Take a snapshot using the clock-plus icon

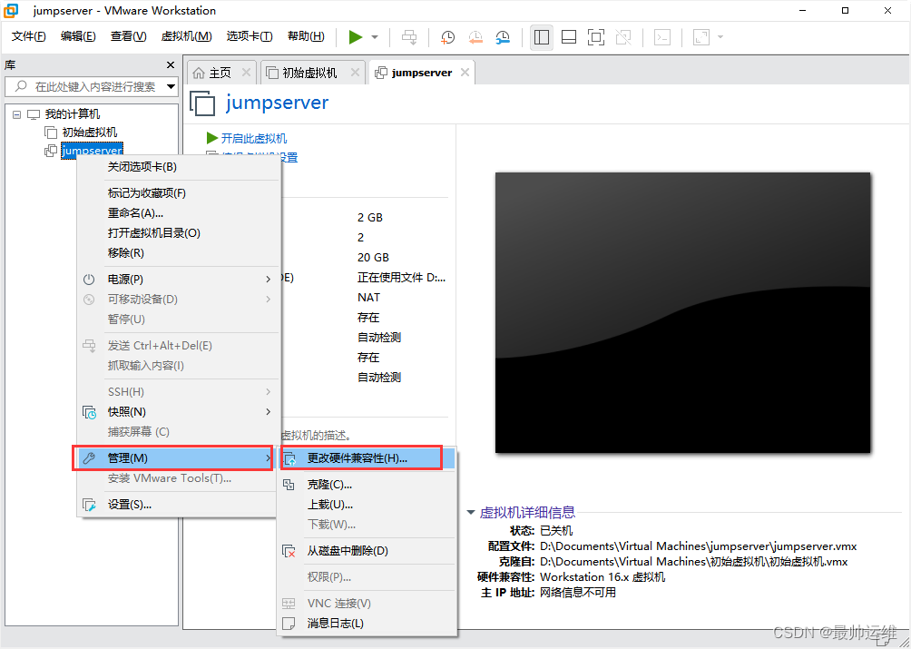click(x=447, y=37)
